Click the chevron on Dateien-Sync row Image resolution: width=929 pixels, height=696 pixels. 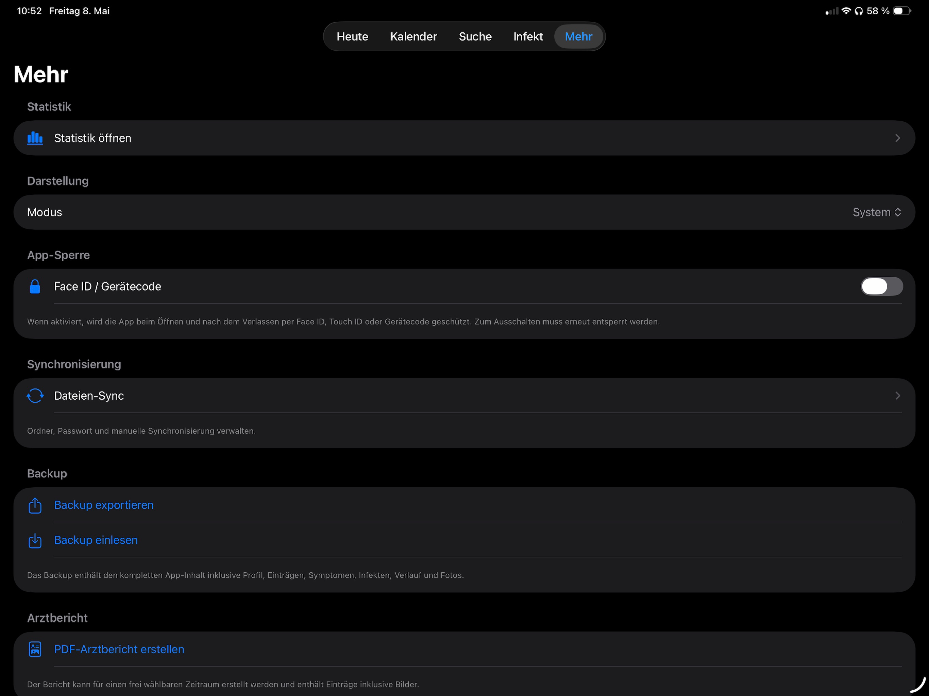click(897, 396)
